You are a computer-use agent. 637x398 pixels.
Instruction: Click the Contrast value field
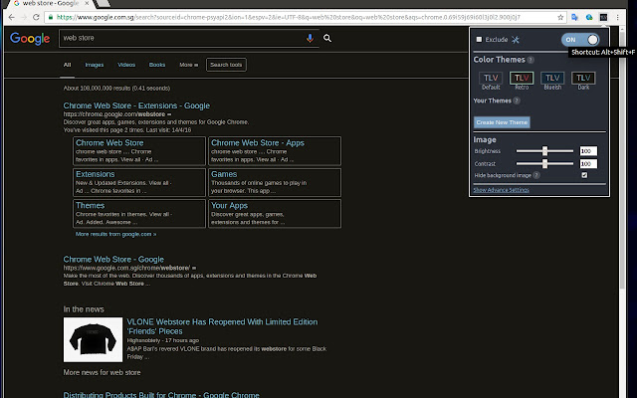(x=588, y=163)
